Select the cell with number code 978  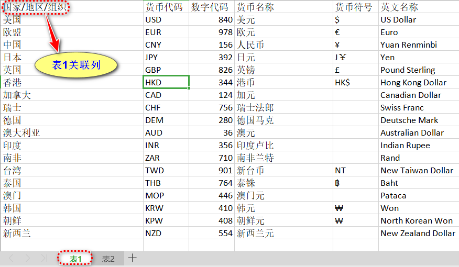pos(211,32)
